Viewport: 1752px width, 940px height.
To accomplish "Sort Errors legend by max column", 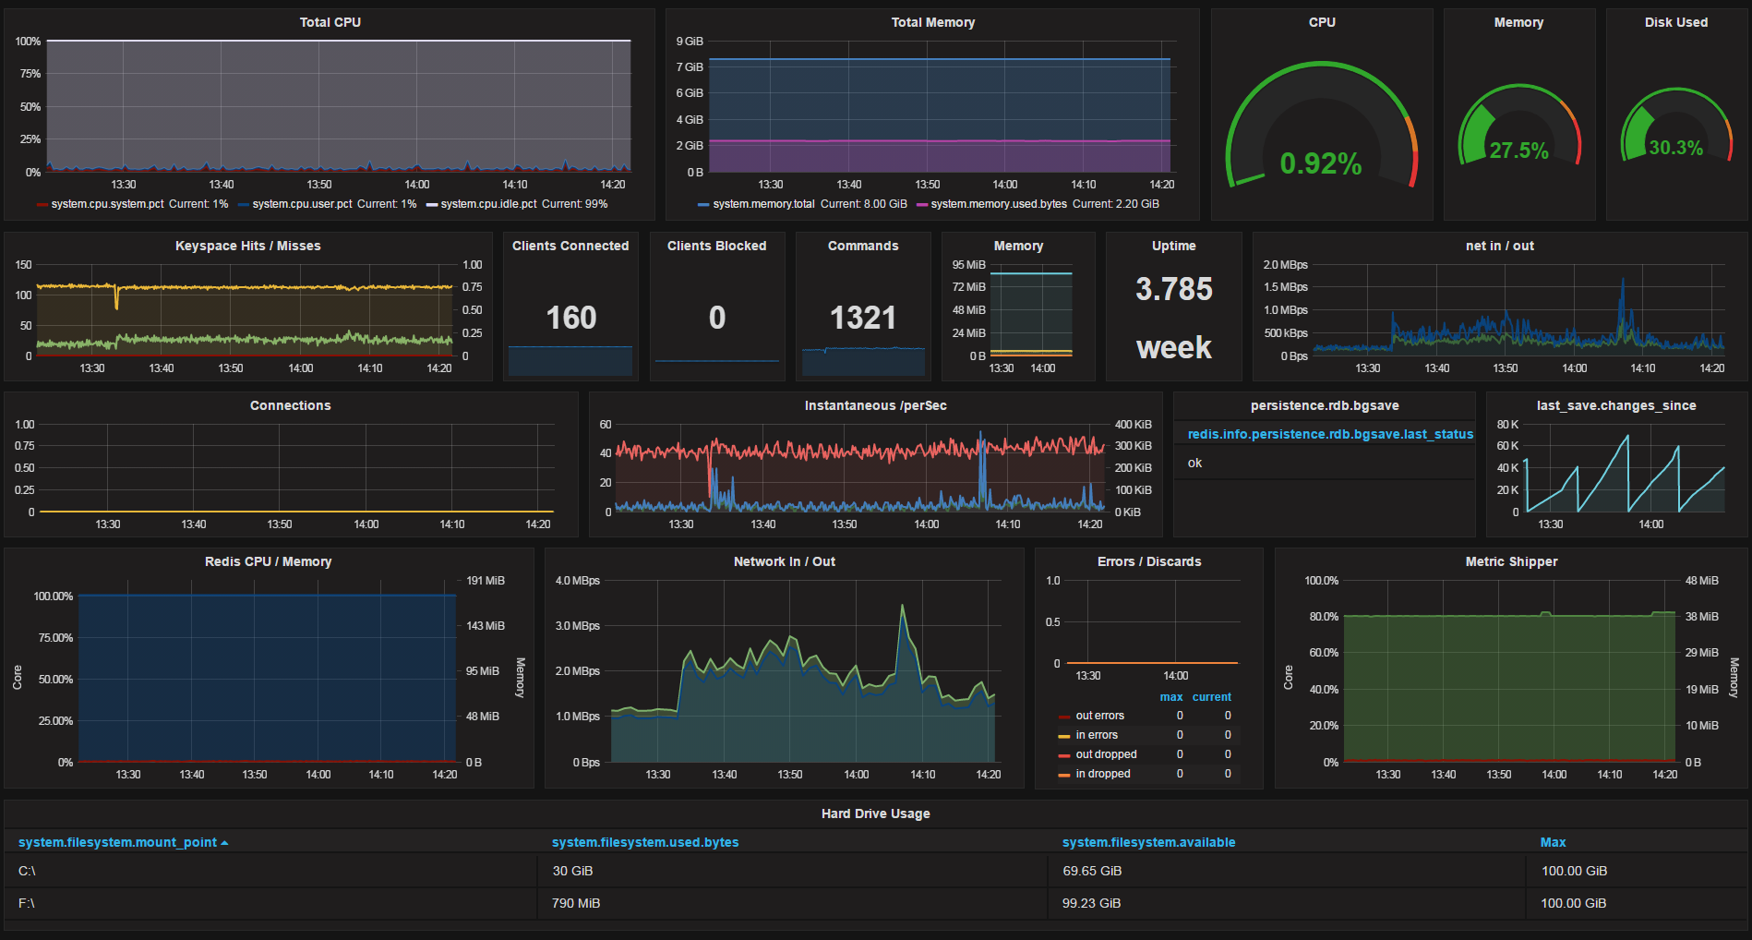I will pos(1170,697).
